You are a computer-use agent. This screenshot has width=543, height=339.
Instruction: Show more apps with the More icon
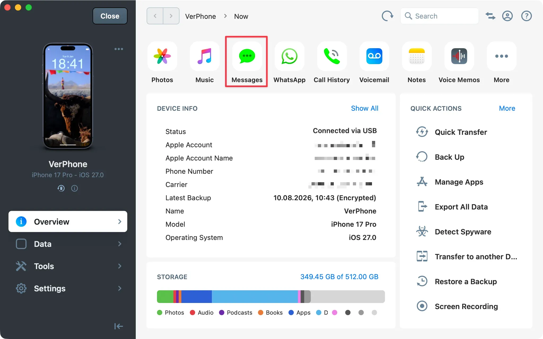[x=502, y=56]
